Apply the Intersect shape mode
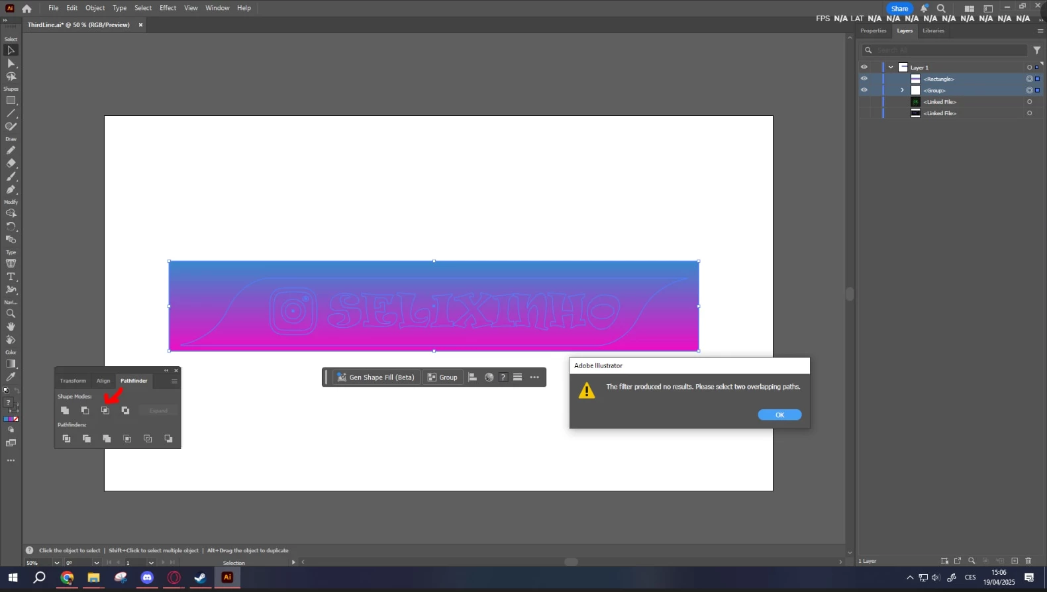 point(105,411)
